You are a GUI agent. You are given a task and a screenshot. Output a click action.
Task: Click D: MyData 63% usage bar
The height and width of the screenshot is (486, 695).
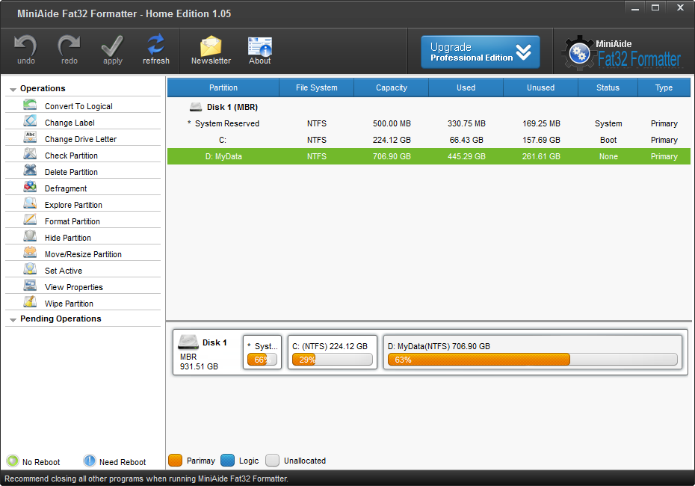532,359
